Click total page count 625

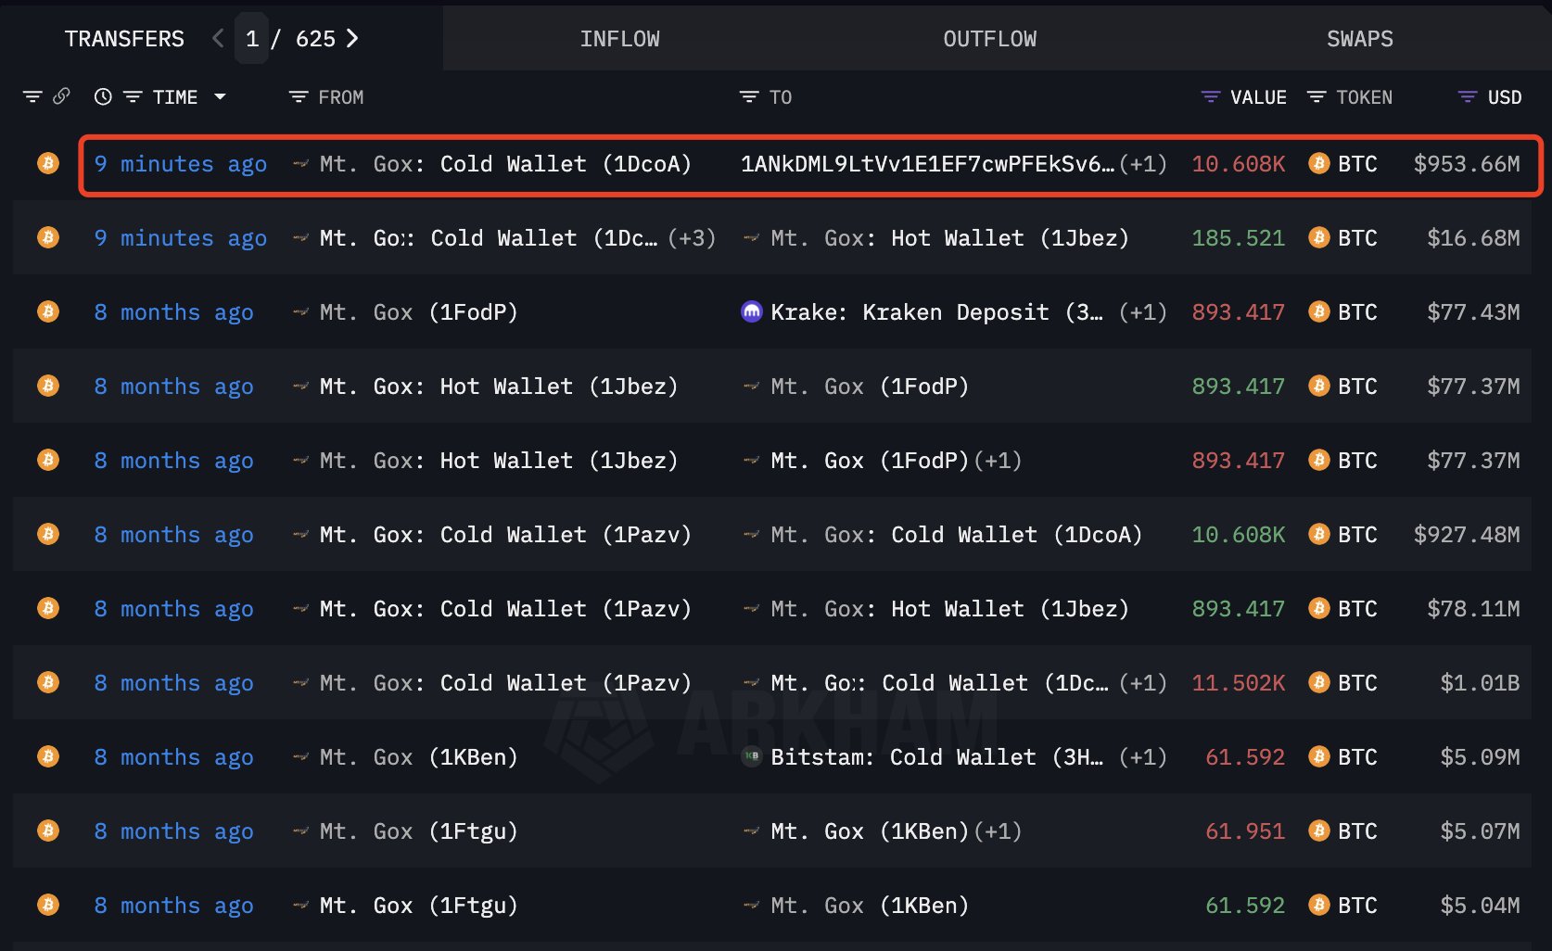pyautogui.click(x=315, y=39)
